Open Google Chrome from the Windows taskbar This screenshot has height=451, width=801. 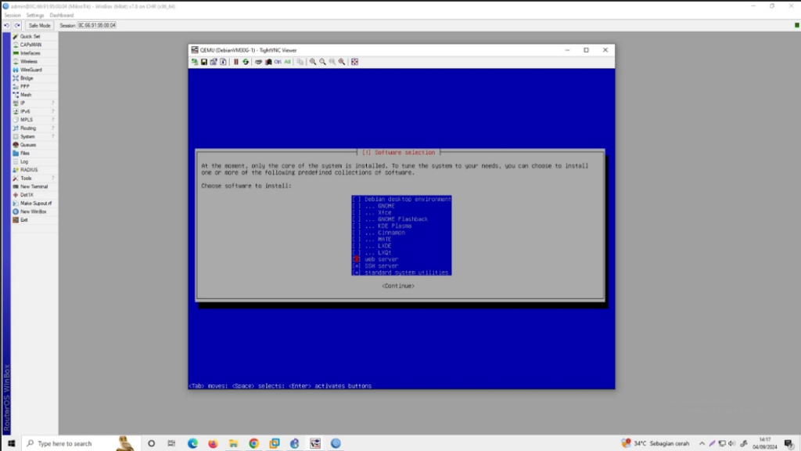pos(254,443)
